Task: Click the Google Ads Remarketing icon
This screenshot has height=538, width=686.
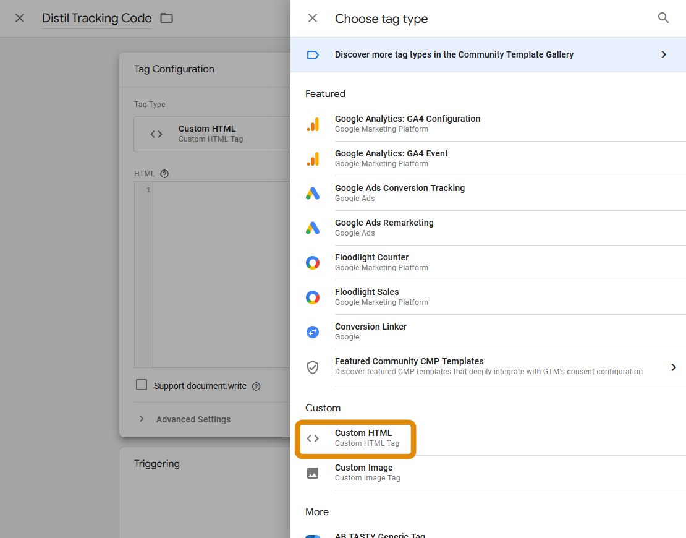Action: pos(313,228)
